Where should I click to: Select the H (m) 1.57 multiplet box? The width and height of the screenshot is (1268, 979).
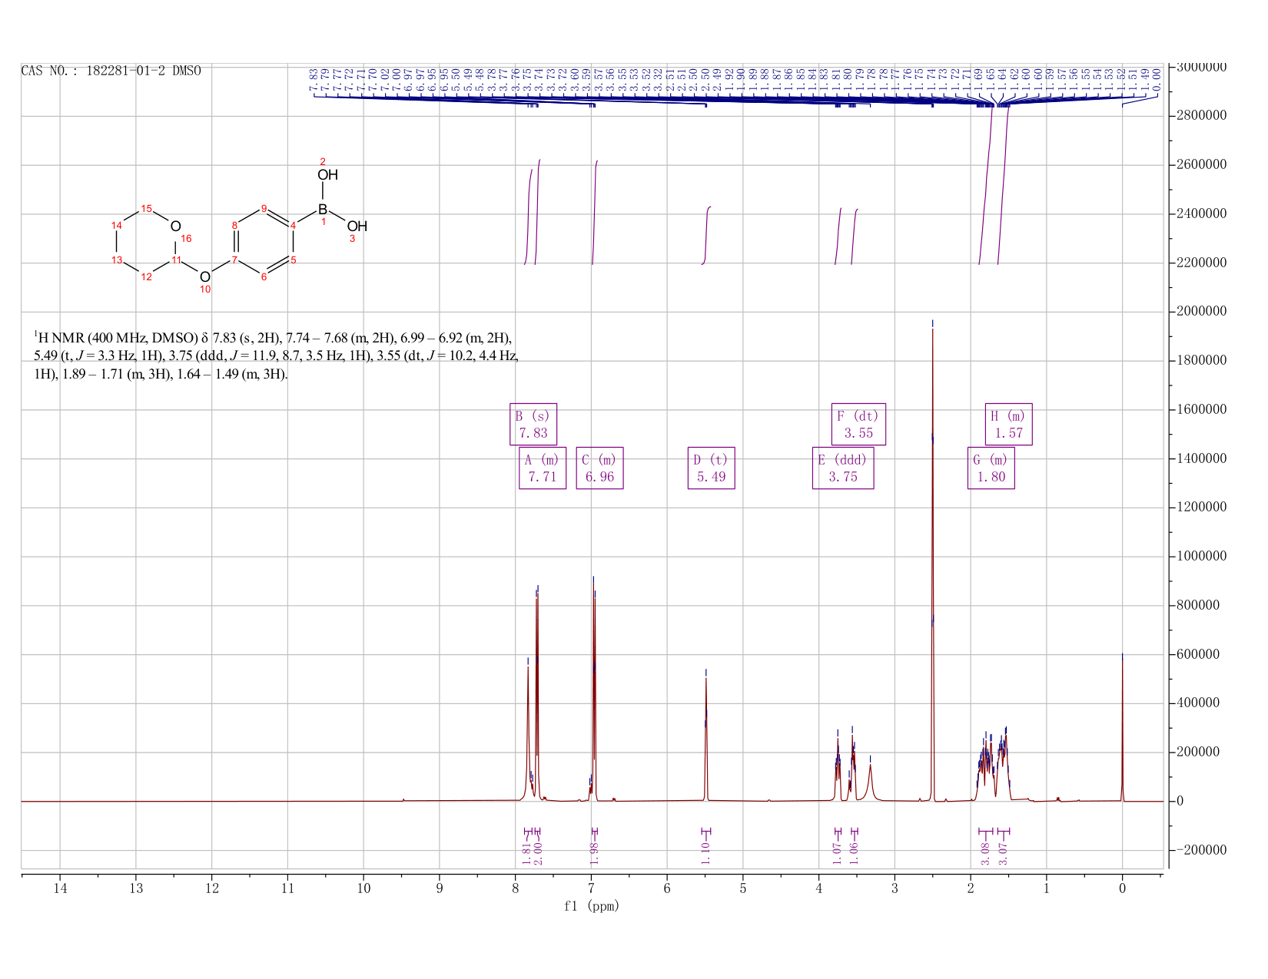(1009, 424)
